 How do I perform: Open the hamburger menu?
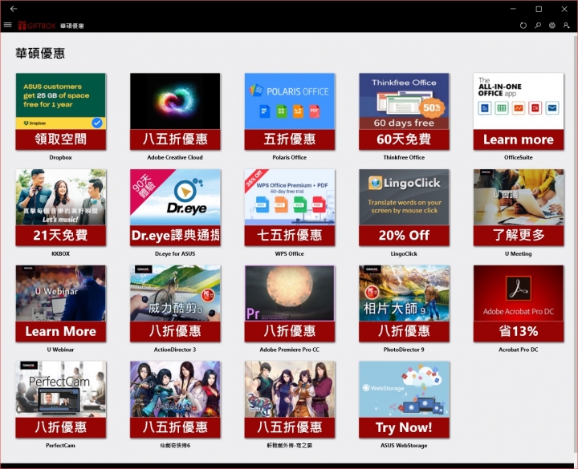[7, 26]
